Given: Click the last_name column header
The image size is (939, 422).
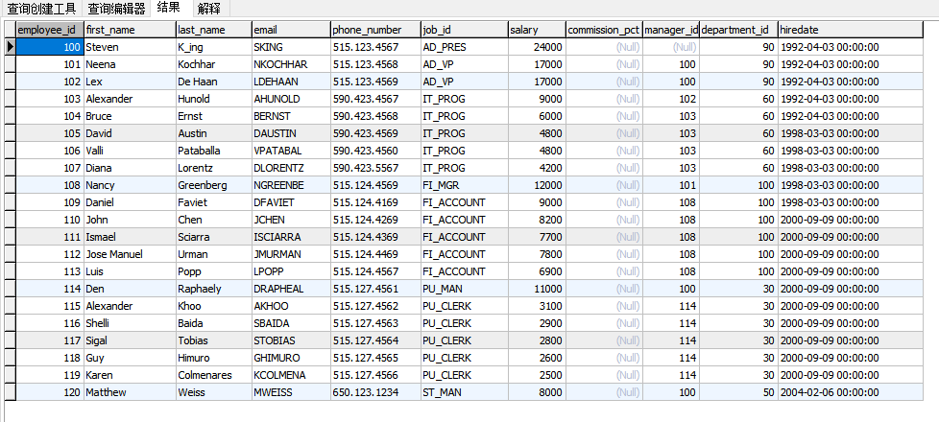Looking at the screenshot, I should click(214, 30).
